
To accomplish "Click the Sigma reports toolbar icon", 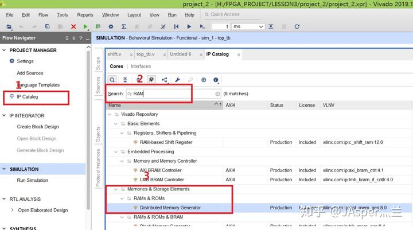I will 124,26.
